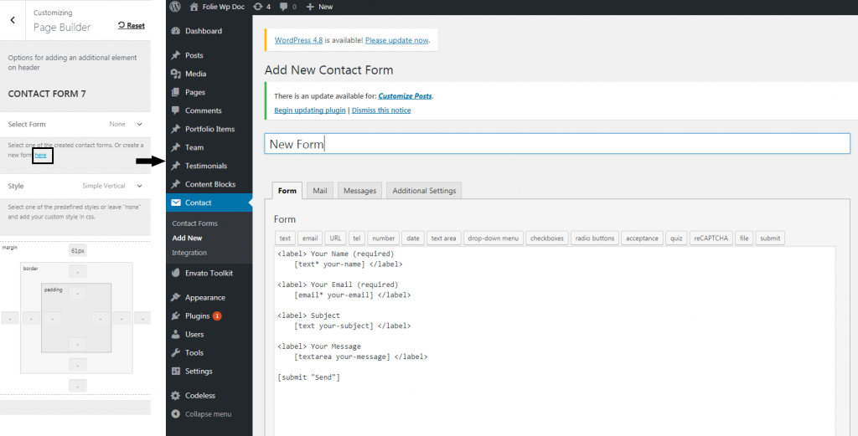
Task: Insert a file tag button
Action: tap(744, 239)
